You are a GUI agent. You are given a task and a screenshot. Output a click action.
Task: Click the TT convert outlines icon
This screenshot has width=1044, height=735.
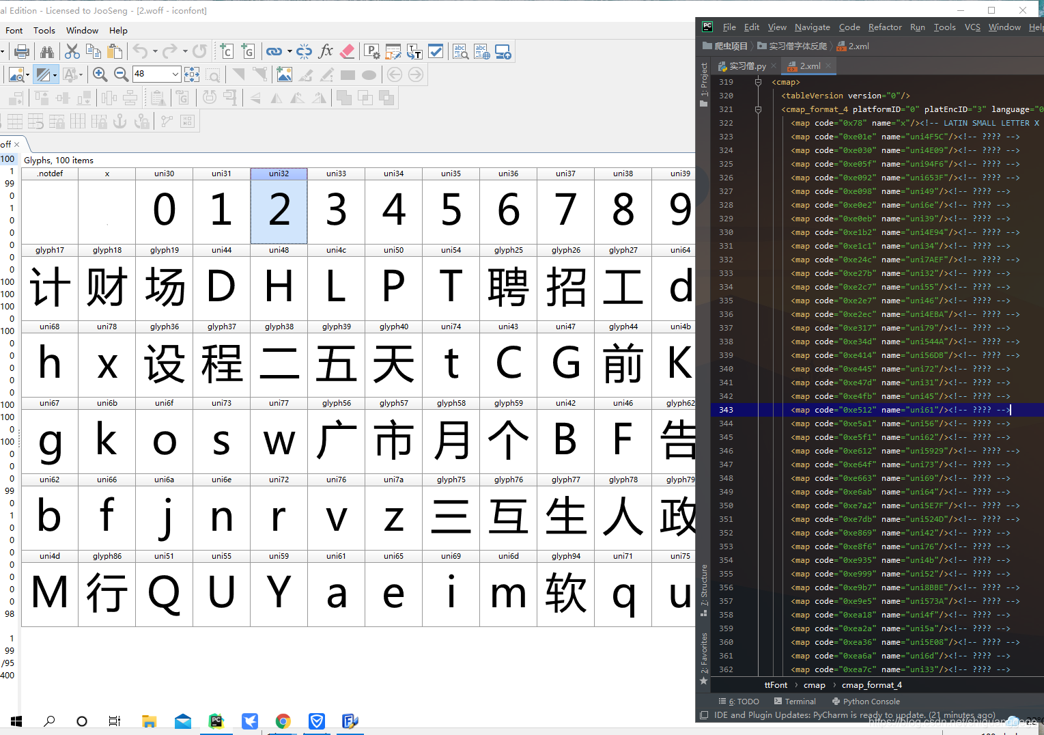(414, 52)
